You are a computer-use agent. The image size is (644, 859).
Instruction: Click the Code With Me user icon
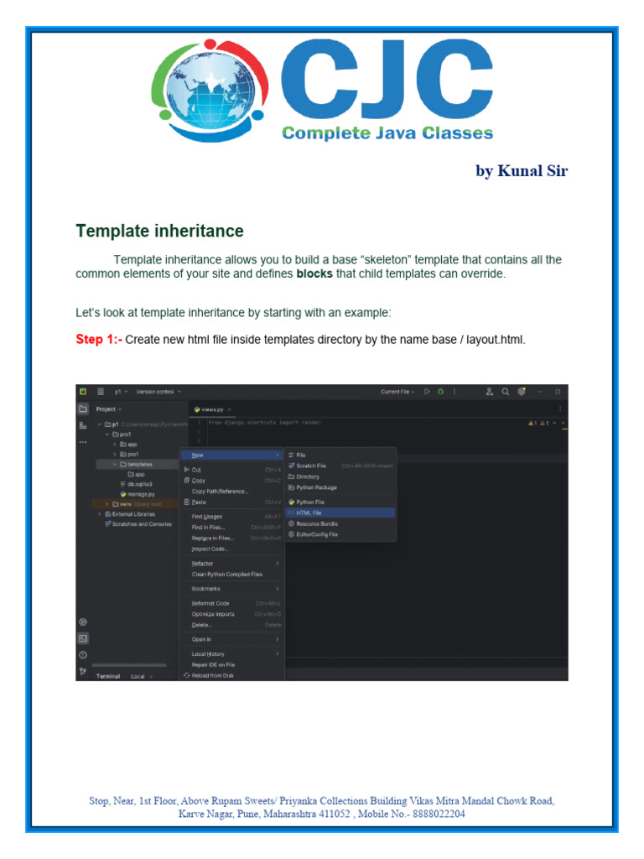[489, 392]
